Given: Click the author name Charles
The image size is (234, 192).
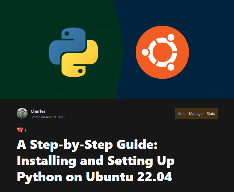Looking at the screenshot, I should pyautogui.click(x=38, y=111).
